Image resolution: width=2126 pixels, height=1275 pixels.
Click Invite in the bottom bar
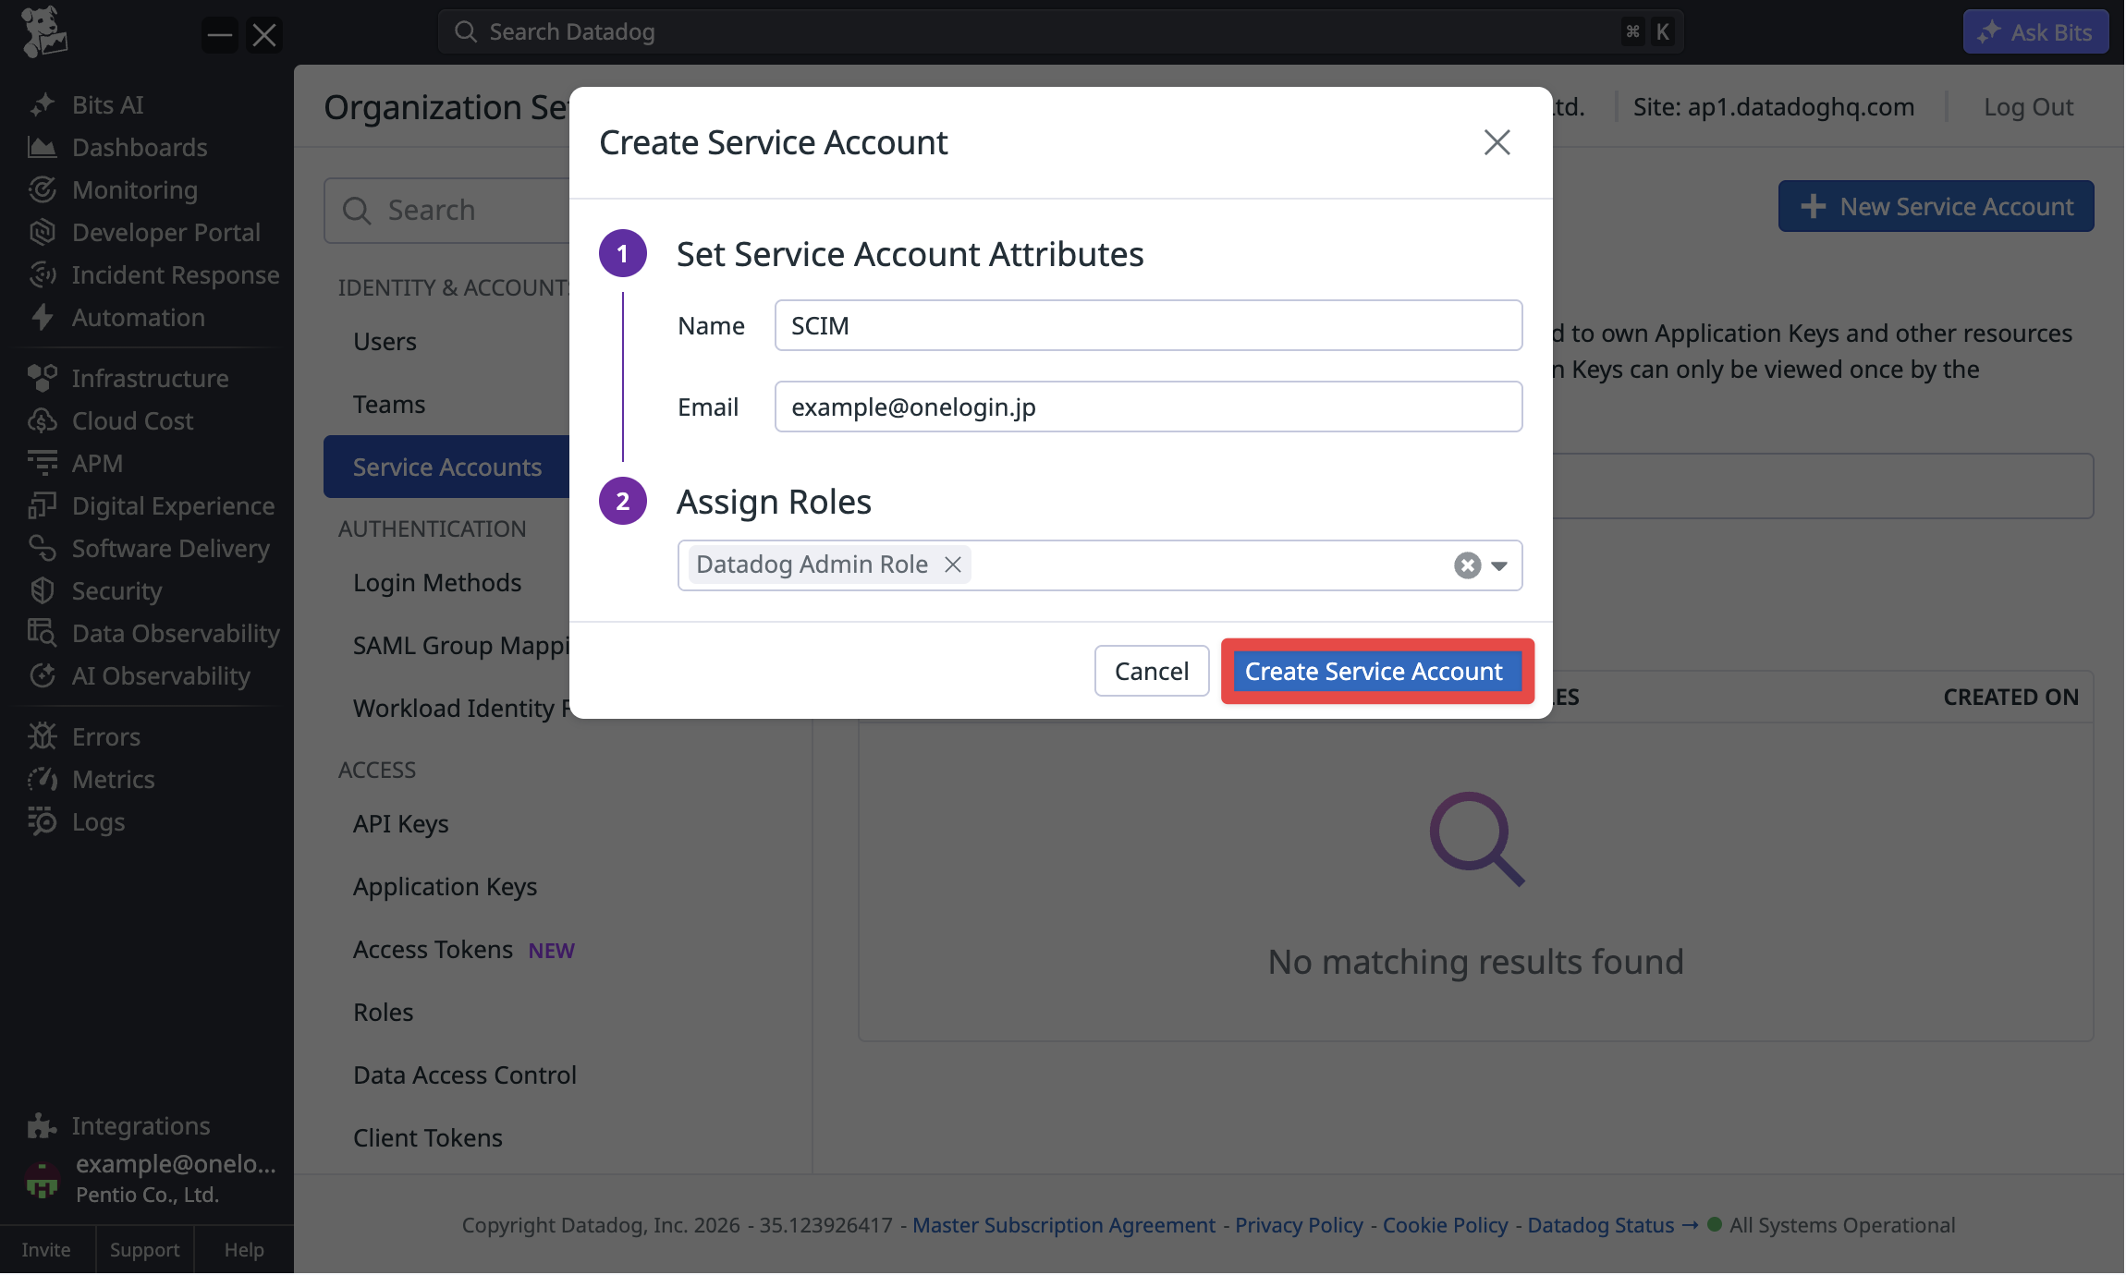46,1250
